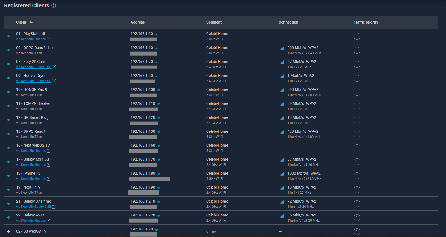Viewport: 446px width, 237px height.
Task: Open traffic priority for Galaxy A21s
Action: (x=357, y=218)
